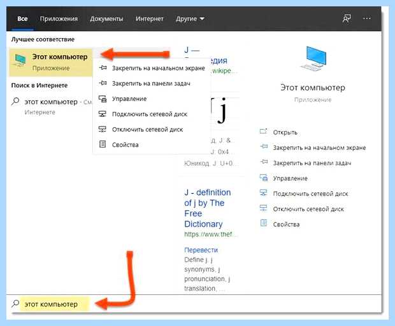The height and width of the screenshot is (326, 395).
Task: Click Отключить сетевой диск in right pane
Action: (308, 209)
